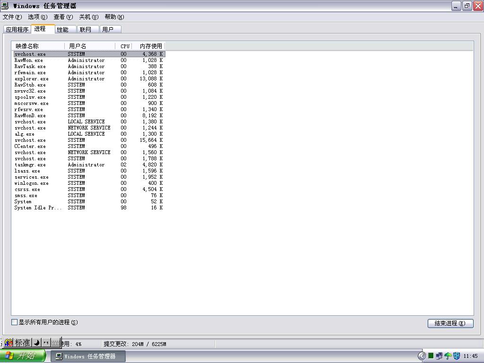Select the RavTask.exe process row

tap(89, 66)
